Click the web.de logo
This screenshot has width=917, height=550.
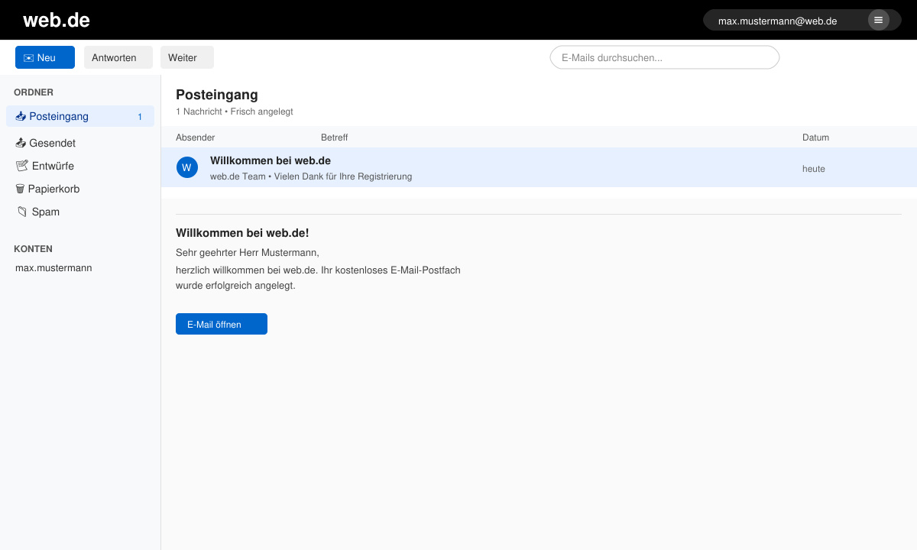[x=57, y=20]
